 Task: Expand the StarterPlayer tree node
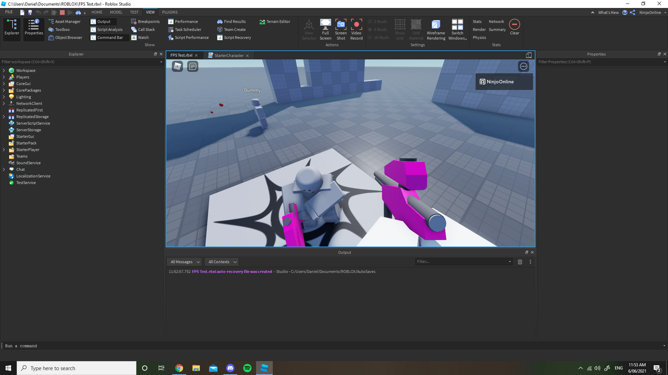click(x=4, y=150)
